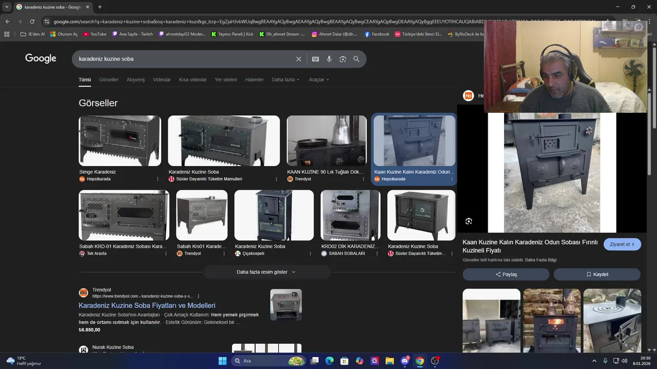Image resolution: width=657 pixels, height=369 pixels.
Task: Share the image with Paylaş button
Action: click(507, 274)
